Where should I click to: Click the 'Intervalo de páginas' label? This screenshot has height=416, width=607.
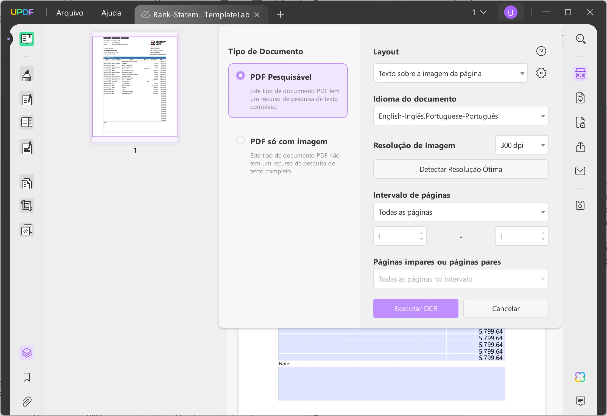(x=412, y=195)
